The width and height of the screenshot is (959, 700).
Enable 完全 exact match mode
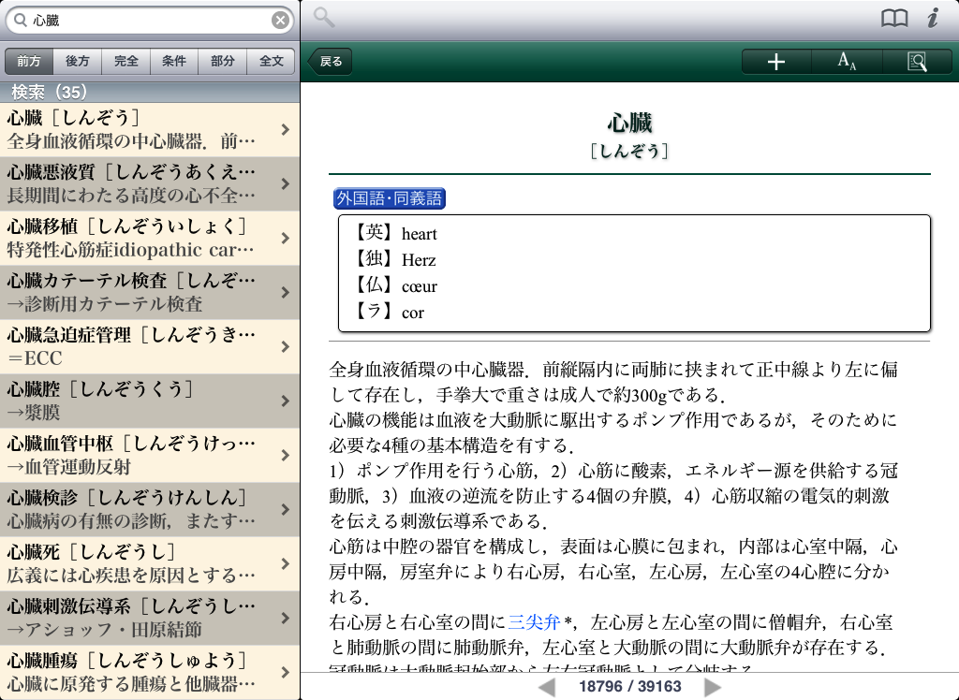click(x=126, y=62)
